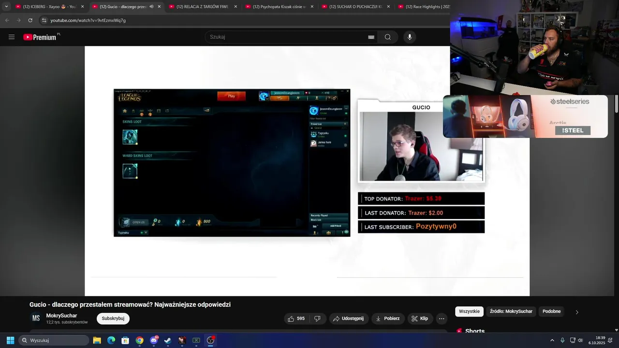The height and width of the screenshot is (348, 619).
Task: Click Add Friend in League client video
Action: pyautogui.click(x=335, y=226)
